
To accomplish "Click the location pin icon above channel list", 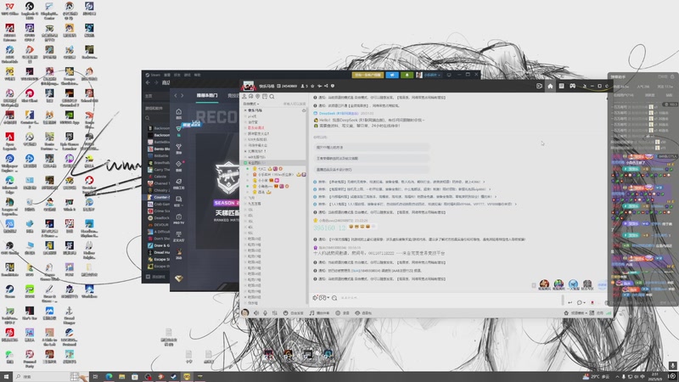I will [258, 96].
